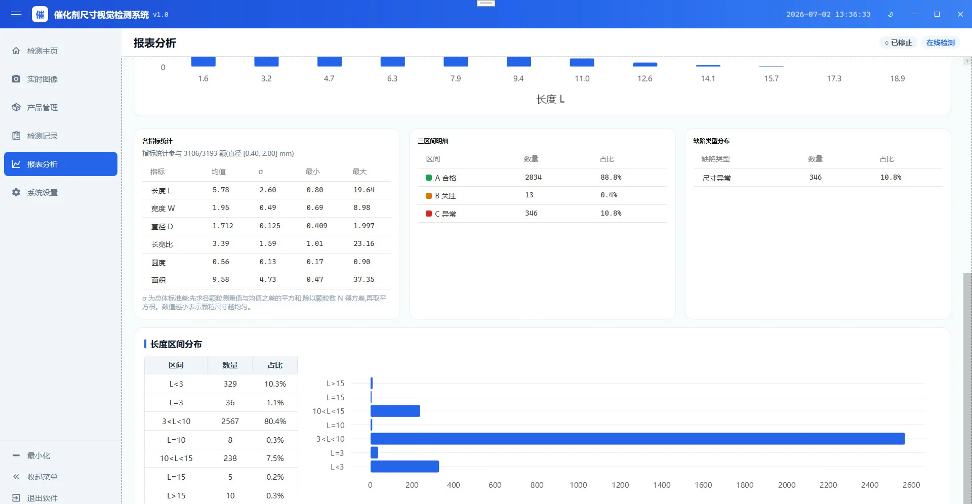This screenshot has height=504, width=972.
Task: Click the 催 application logo icon
Action: coord(40,14)
